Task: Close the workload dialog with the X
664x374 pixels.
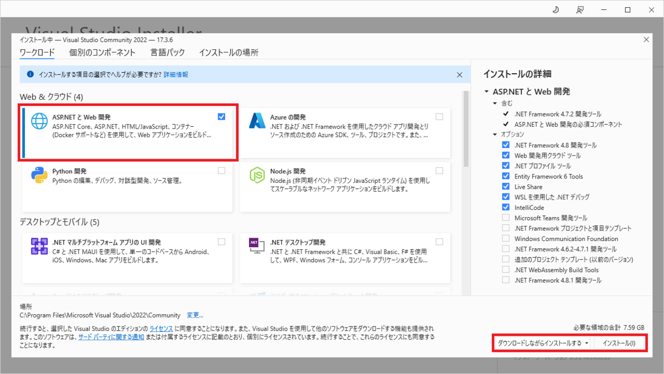Action: coord(645,39)
